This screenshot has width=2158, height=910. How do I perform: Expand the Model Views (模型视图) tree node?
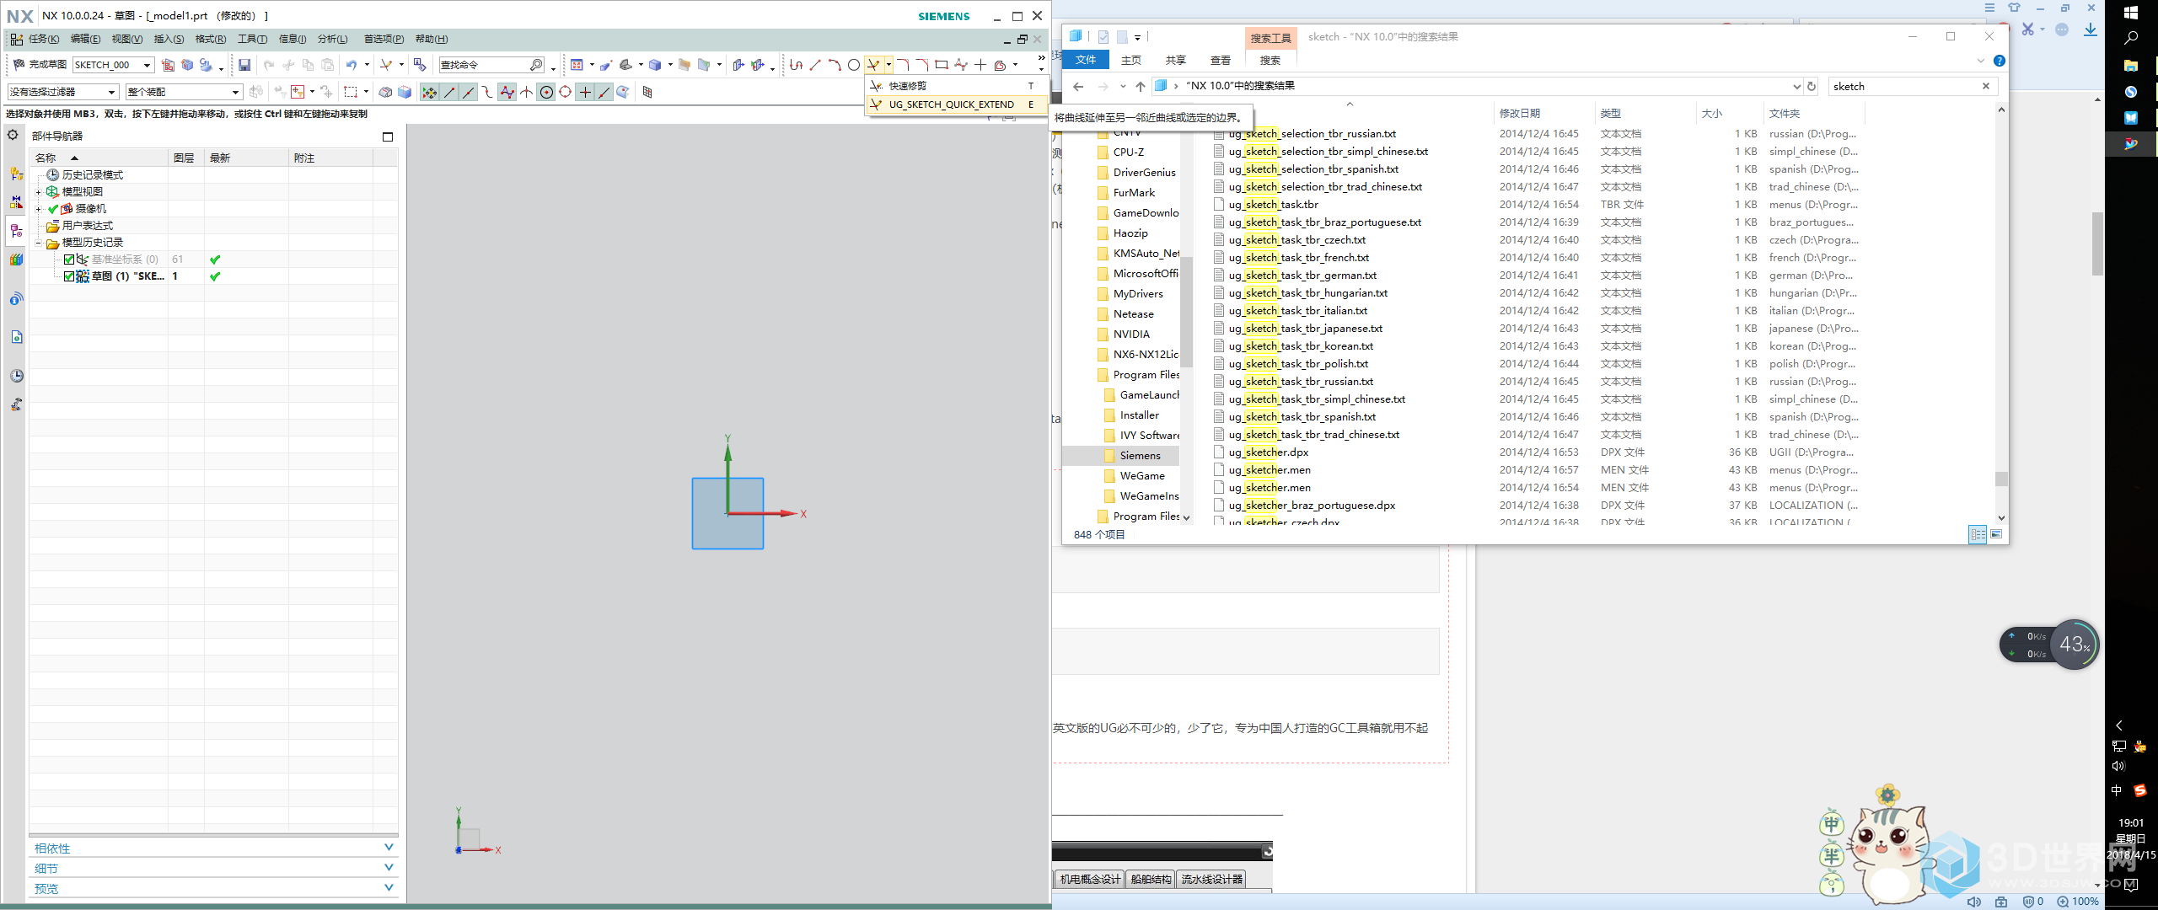coord(39,192)
